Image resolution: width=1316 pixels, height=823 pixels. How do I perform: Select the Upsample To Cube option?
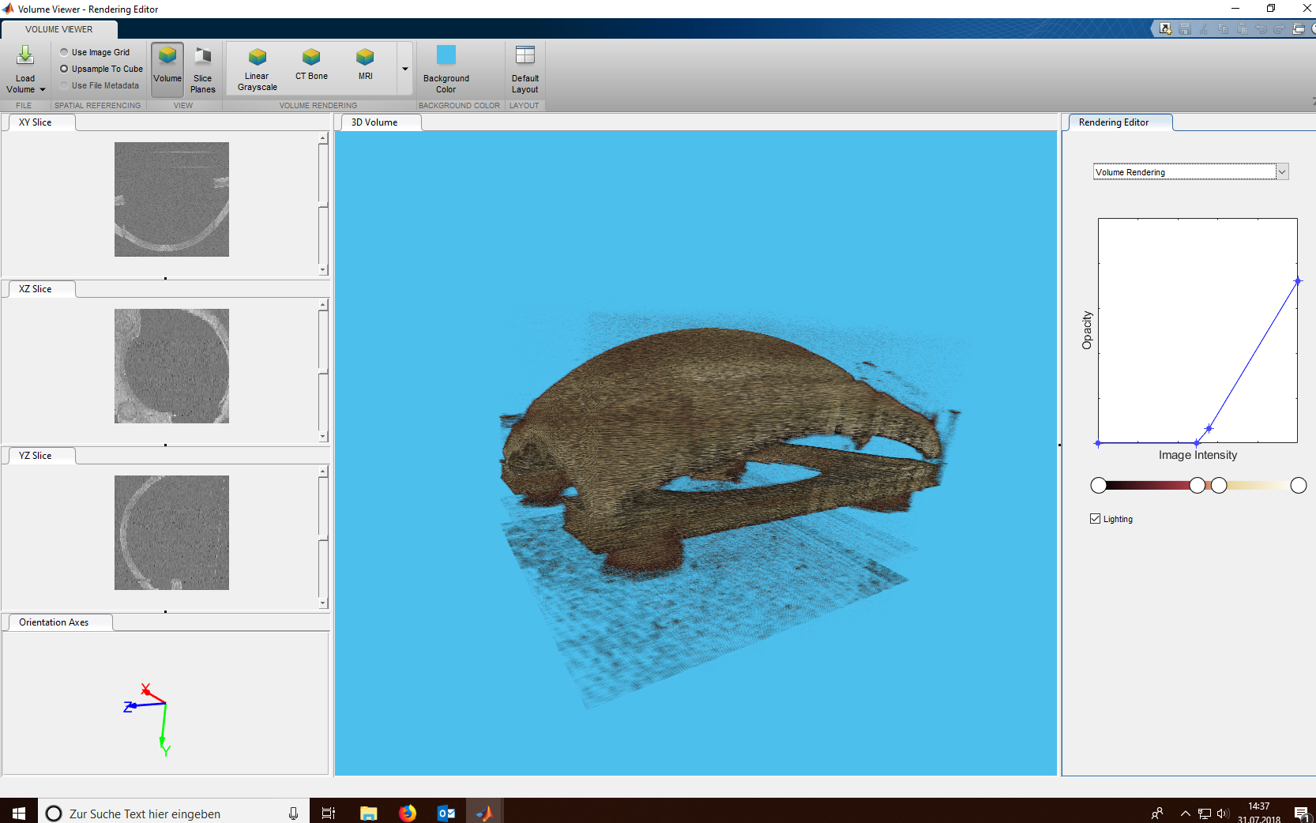(x=65, y=69)
